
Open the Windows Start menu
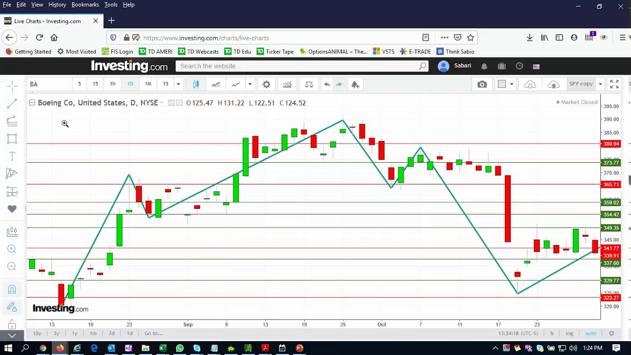8,348
